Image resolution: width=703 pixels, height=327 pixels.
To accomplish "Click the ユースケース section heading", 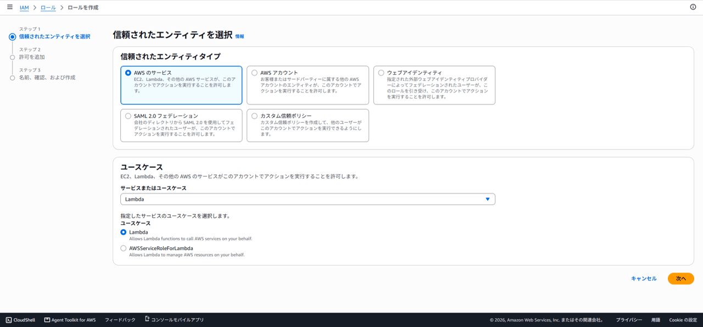I will (142, 167).
